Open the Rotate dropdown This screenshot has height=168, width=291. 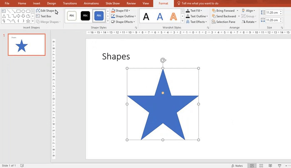click(249, 22)
